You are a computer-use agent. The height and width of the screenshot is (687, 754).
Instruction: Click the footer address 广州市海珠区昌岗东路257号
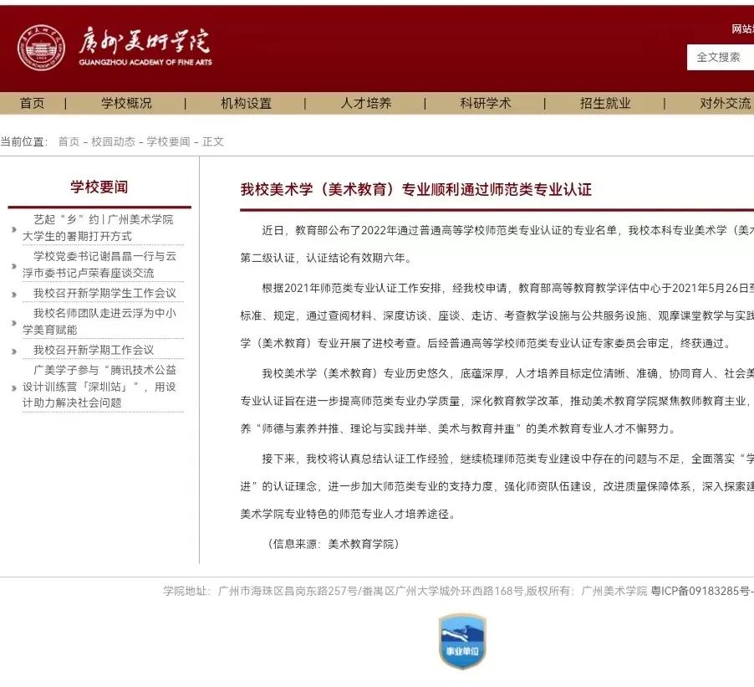(288, 591)
